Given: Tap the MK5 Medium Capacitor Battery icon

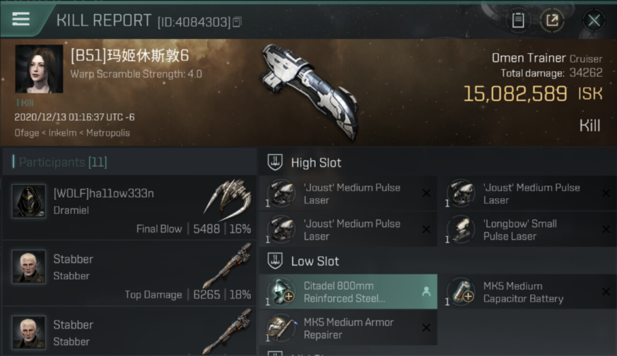Looking at the screenshot, I should coord(461,292).
